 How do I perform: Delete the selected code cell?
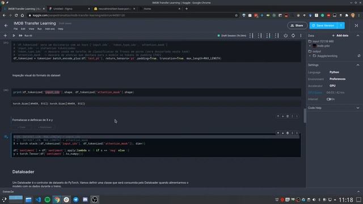288,133
